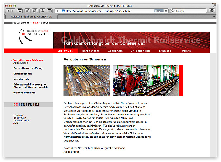This screenshot has width=221, height=162.
Task: Click the Vergüten von Schienen page heading
Action: pyautogui.click(x=85, y=59)
